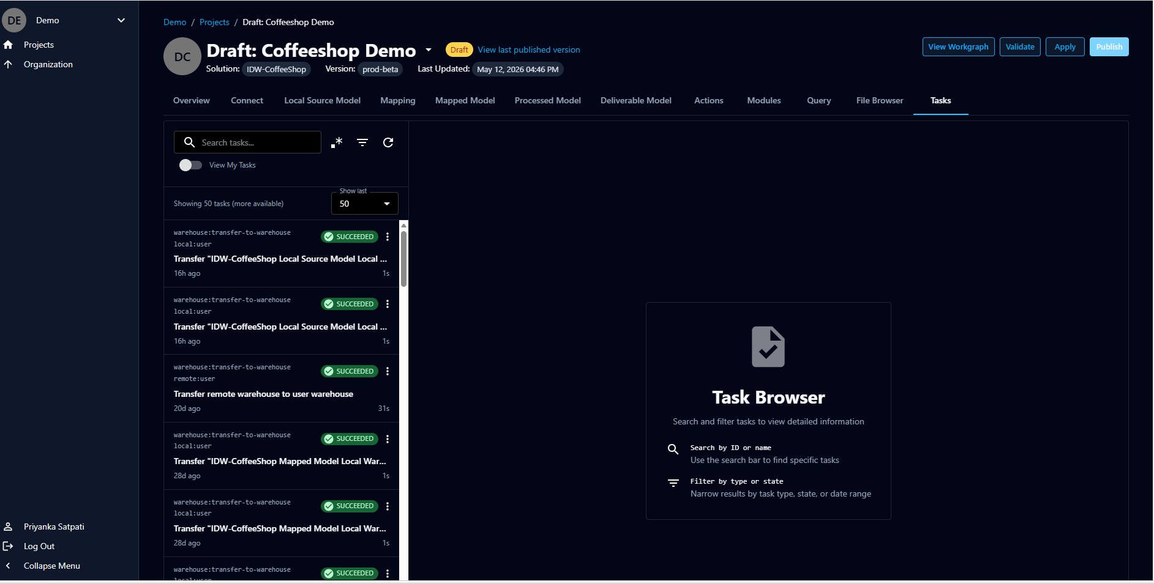Click SUCCEEDED badge on remote warehouse task
The image size is (1154, 584).
[350, 371]
